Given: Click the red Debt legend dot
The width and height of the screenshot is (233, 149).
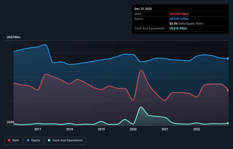Looking at the screenshot, I should (9, 140).
